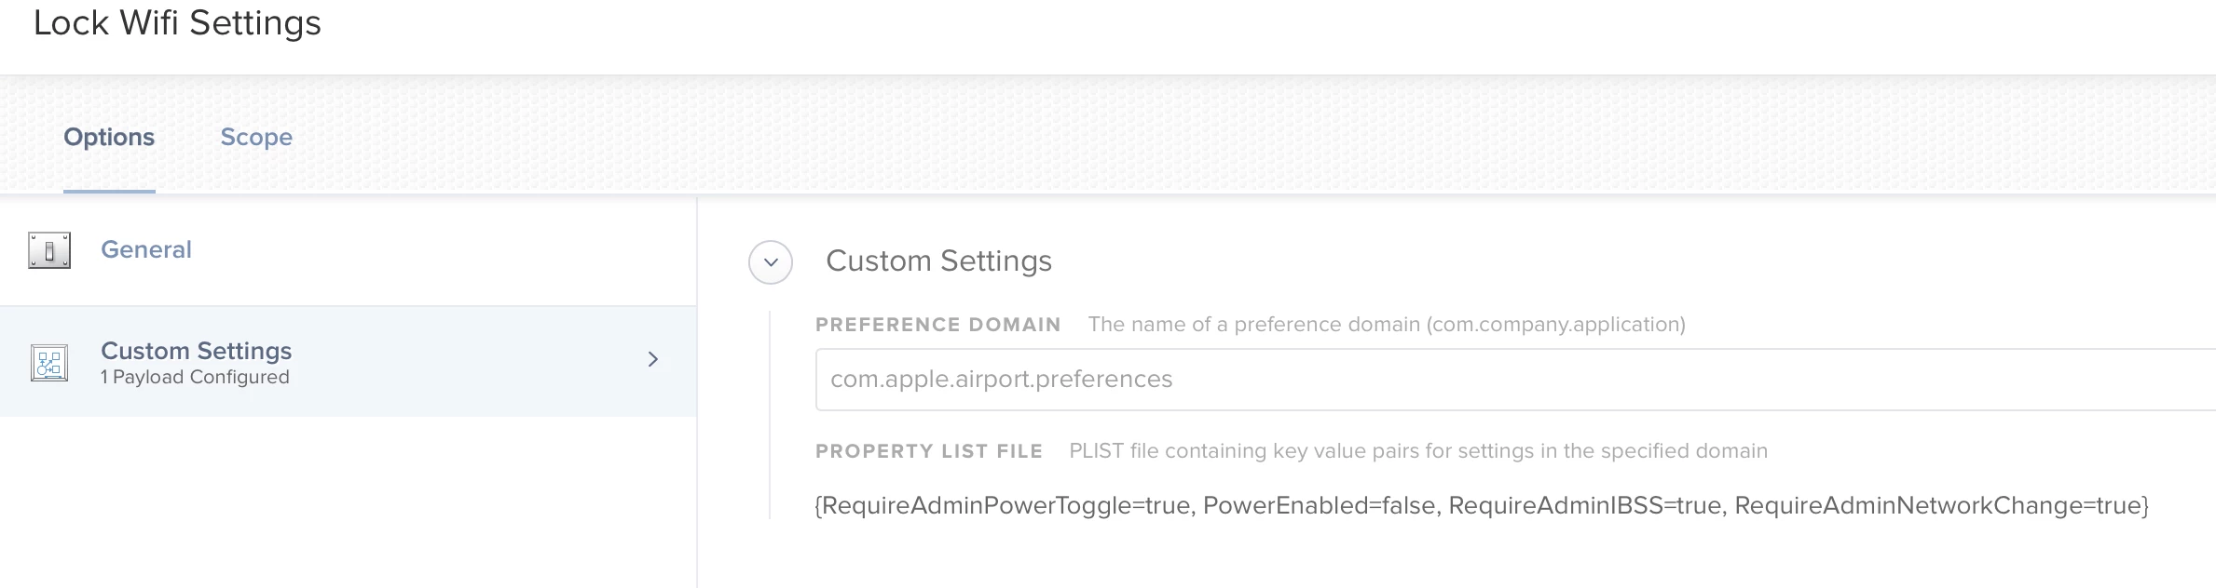
Task: Click the PLIST file help description text
Action: click(1418, 451)
